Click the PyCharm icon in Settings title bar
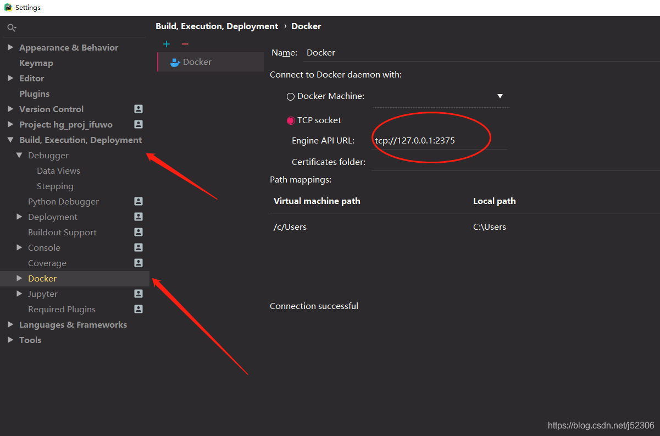 (x=8, y=7)
